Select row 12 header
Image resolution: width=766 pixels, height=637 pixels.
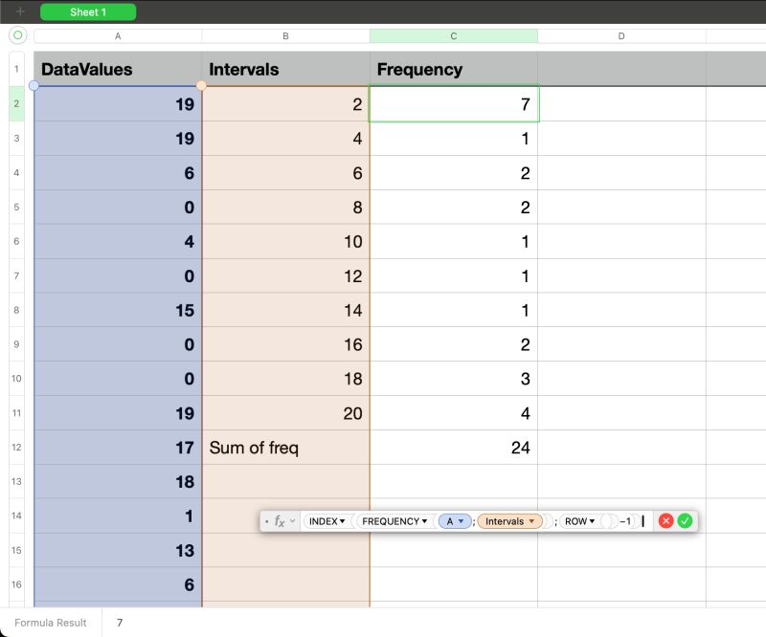(15, 447)
